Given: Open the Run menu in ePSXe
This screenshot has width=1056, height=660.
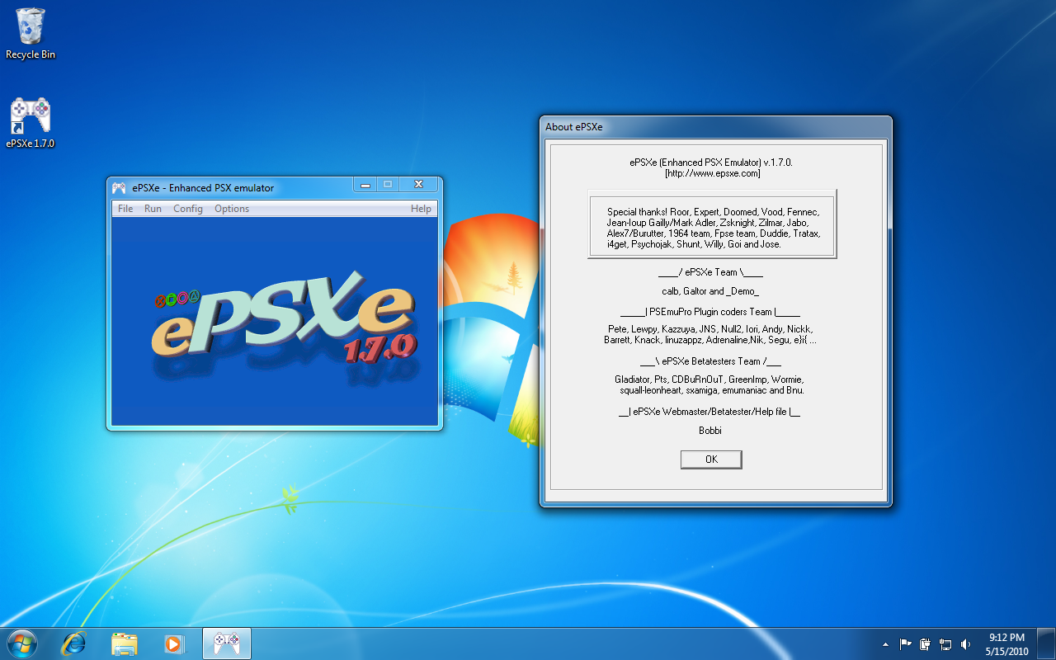Looking at the screenshot, I should click(153, 209).
